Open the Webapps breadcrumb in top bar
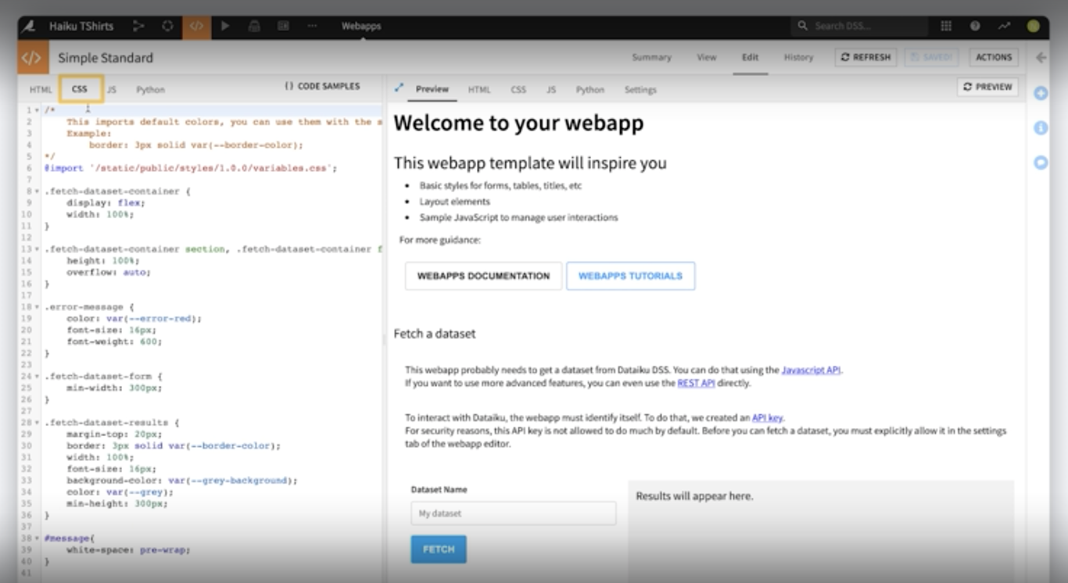This screenshot has width=1068, height=583. (x=361, y=26)
